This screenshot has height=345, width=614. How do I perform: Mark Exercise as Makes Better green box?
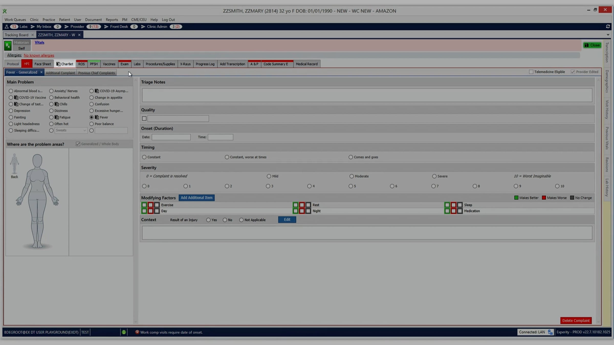(x=144, y=205)
